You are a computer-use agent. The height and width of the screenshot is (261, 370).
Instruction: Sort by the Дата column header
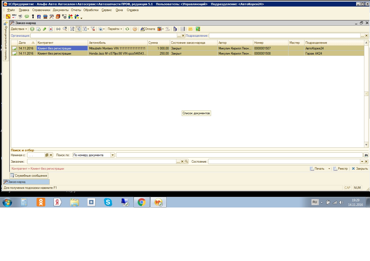pyautogui.click(x=27, y=43)
